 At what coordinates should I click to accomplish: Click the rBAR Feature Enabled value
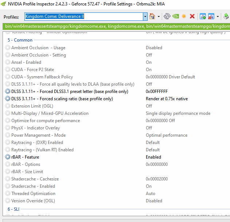(153, 157)
